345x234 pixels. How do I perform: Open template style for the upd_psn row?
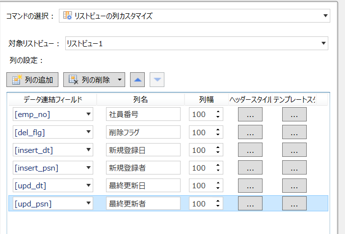tap(294, 203)
